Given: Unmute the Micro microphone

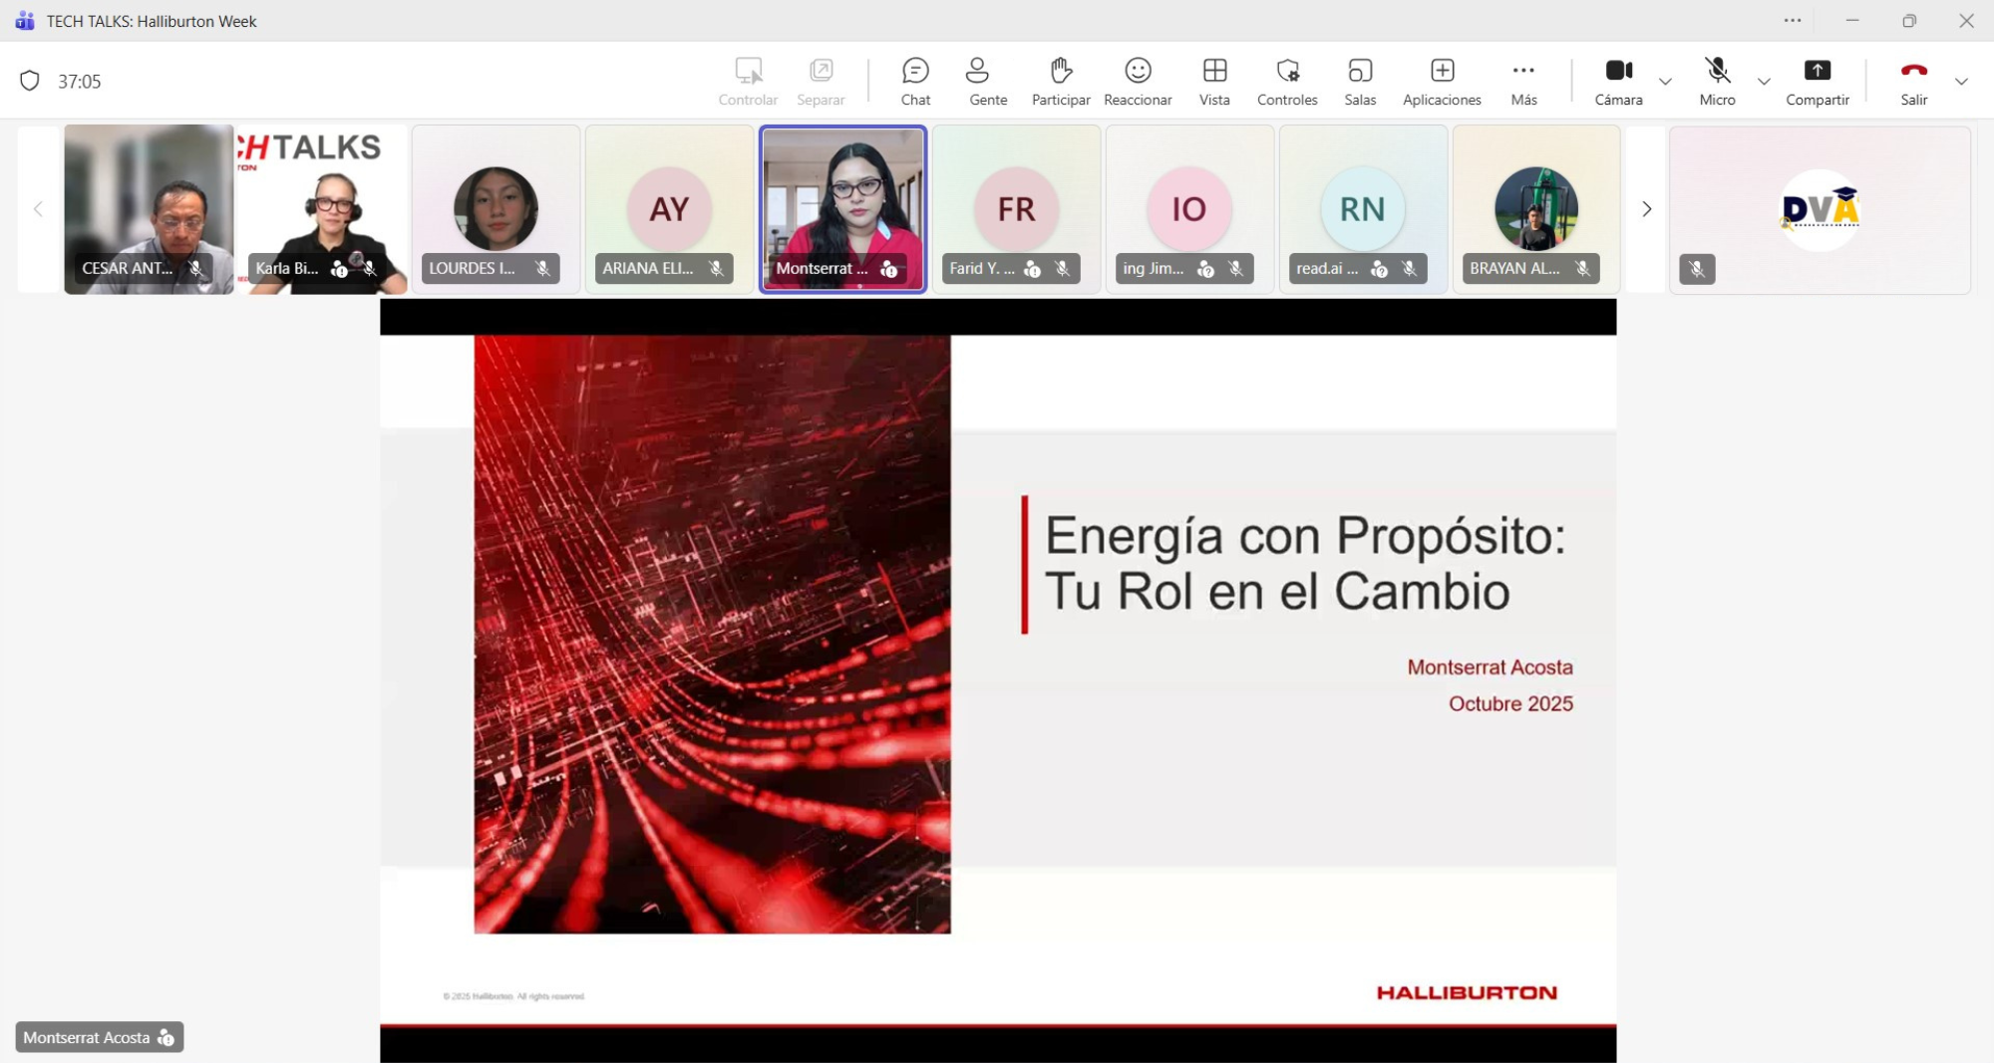Looking at the screenshot, I should 1717,81.
